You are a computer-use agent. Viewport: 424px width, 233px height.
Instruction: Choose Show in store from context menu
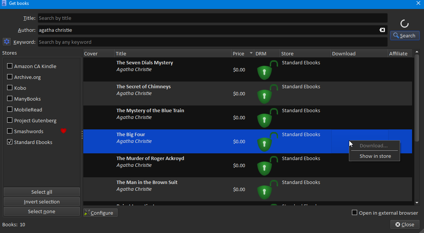tap(375, 156)
